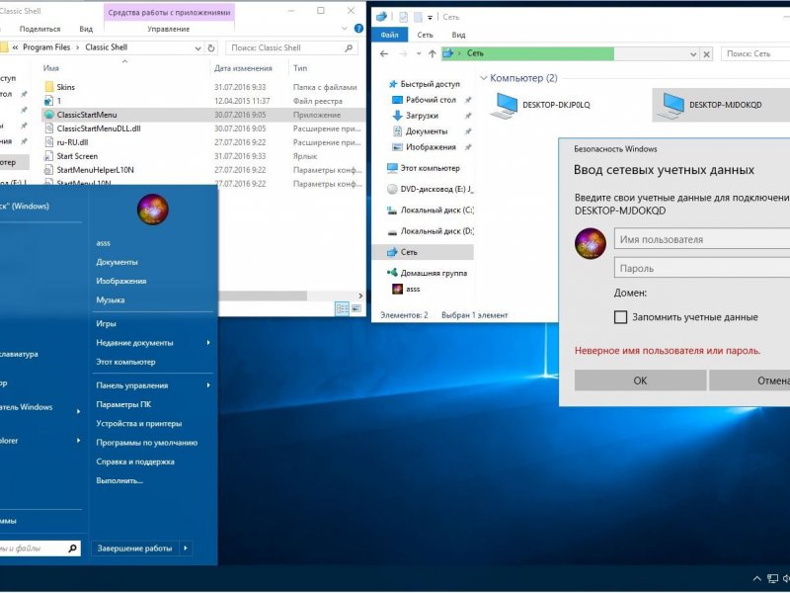
Task: Expand the ribbon in Classic Shell window
Action: pyautogui.click(x=345, y=29)
